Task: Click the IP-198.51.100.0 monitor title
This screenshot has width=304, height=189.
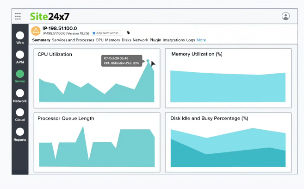Action: (60, 28)
